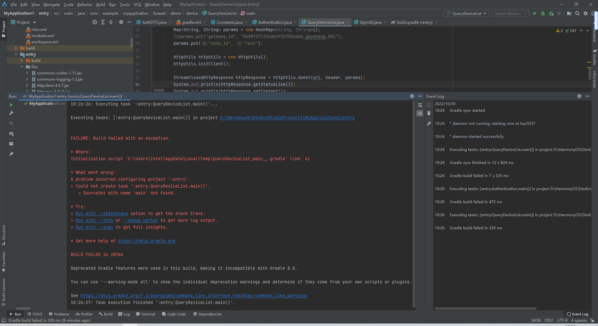The width and height of the screenshot is (598, 326).
Task: Start debugging with the green bug icon
Action: [x=543, y=13]
